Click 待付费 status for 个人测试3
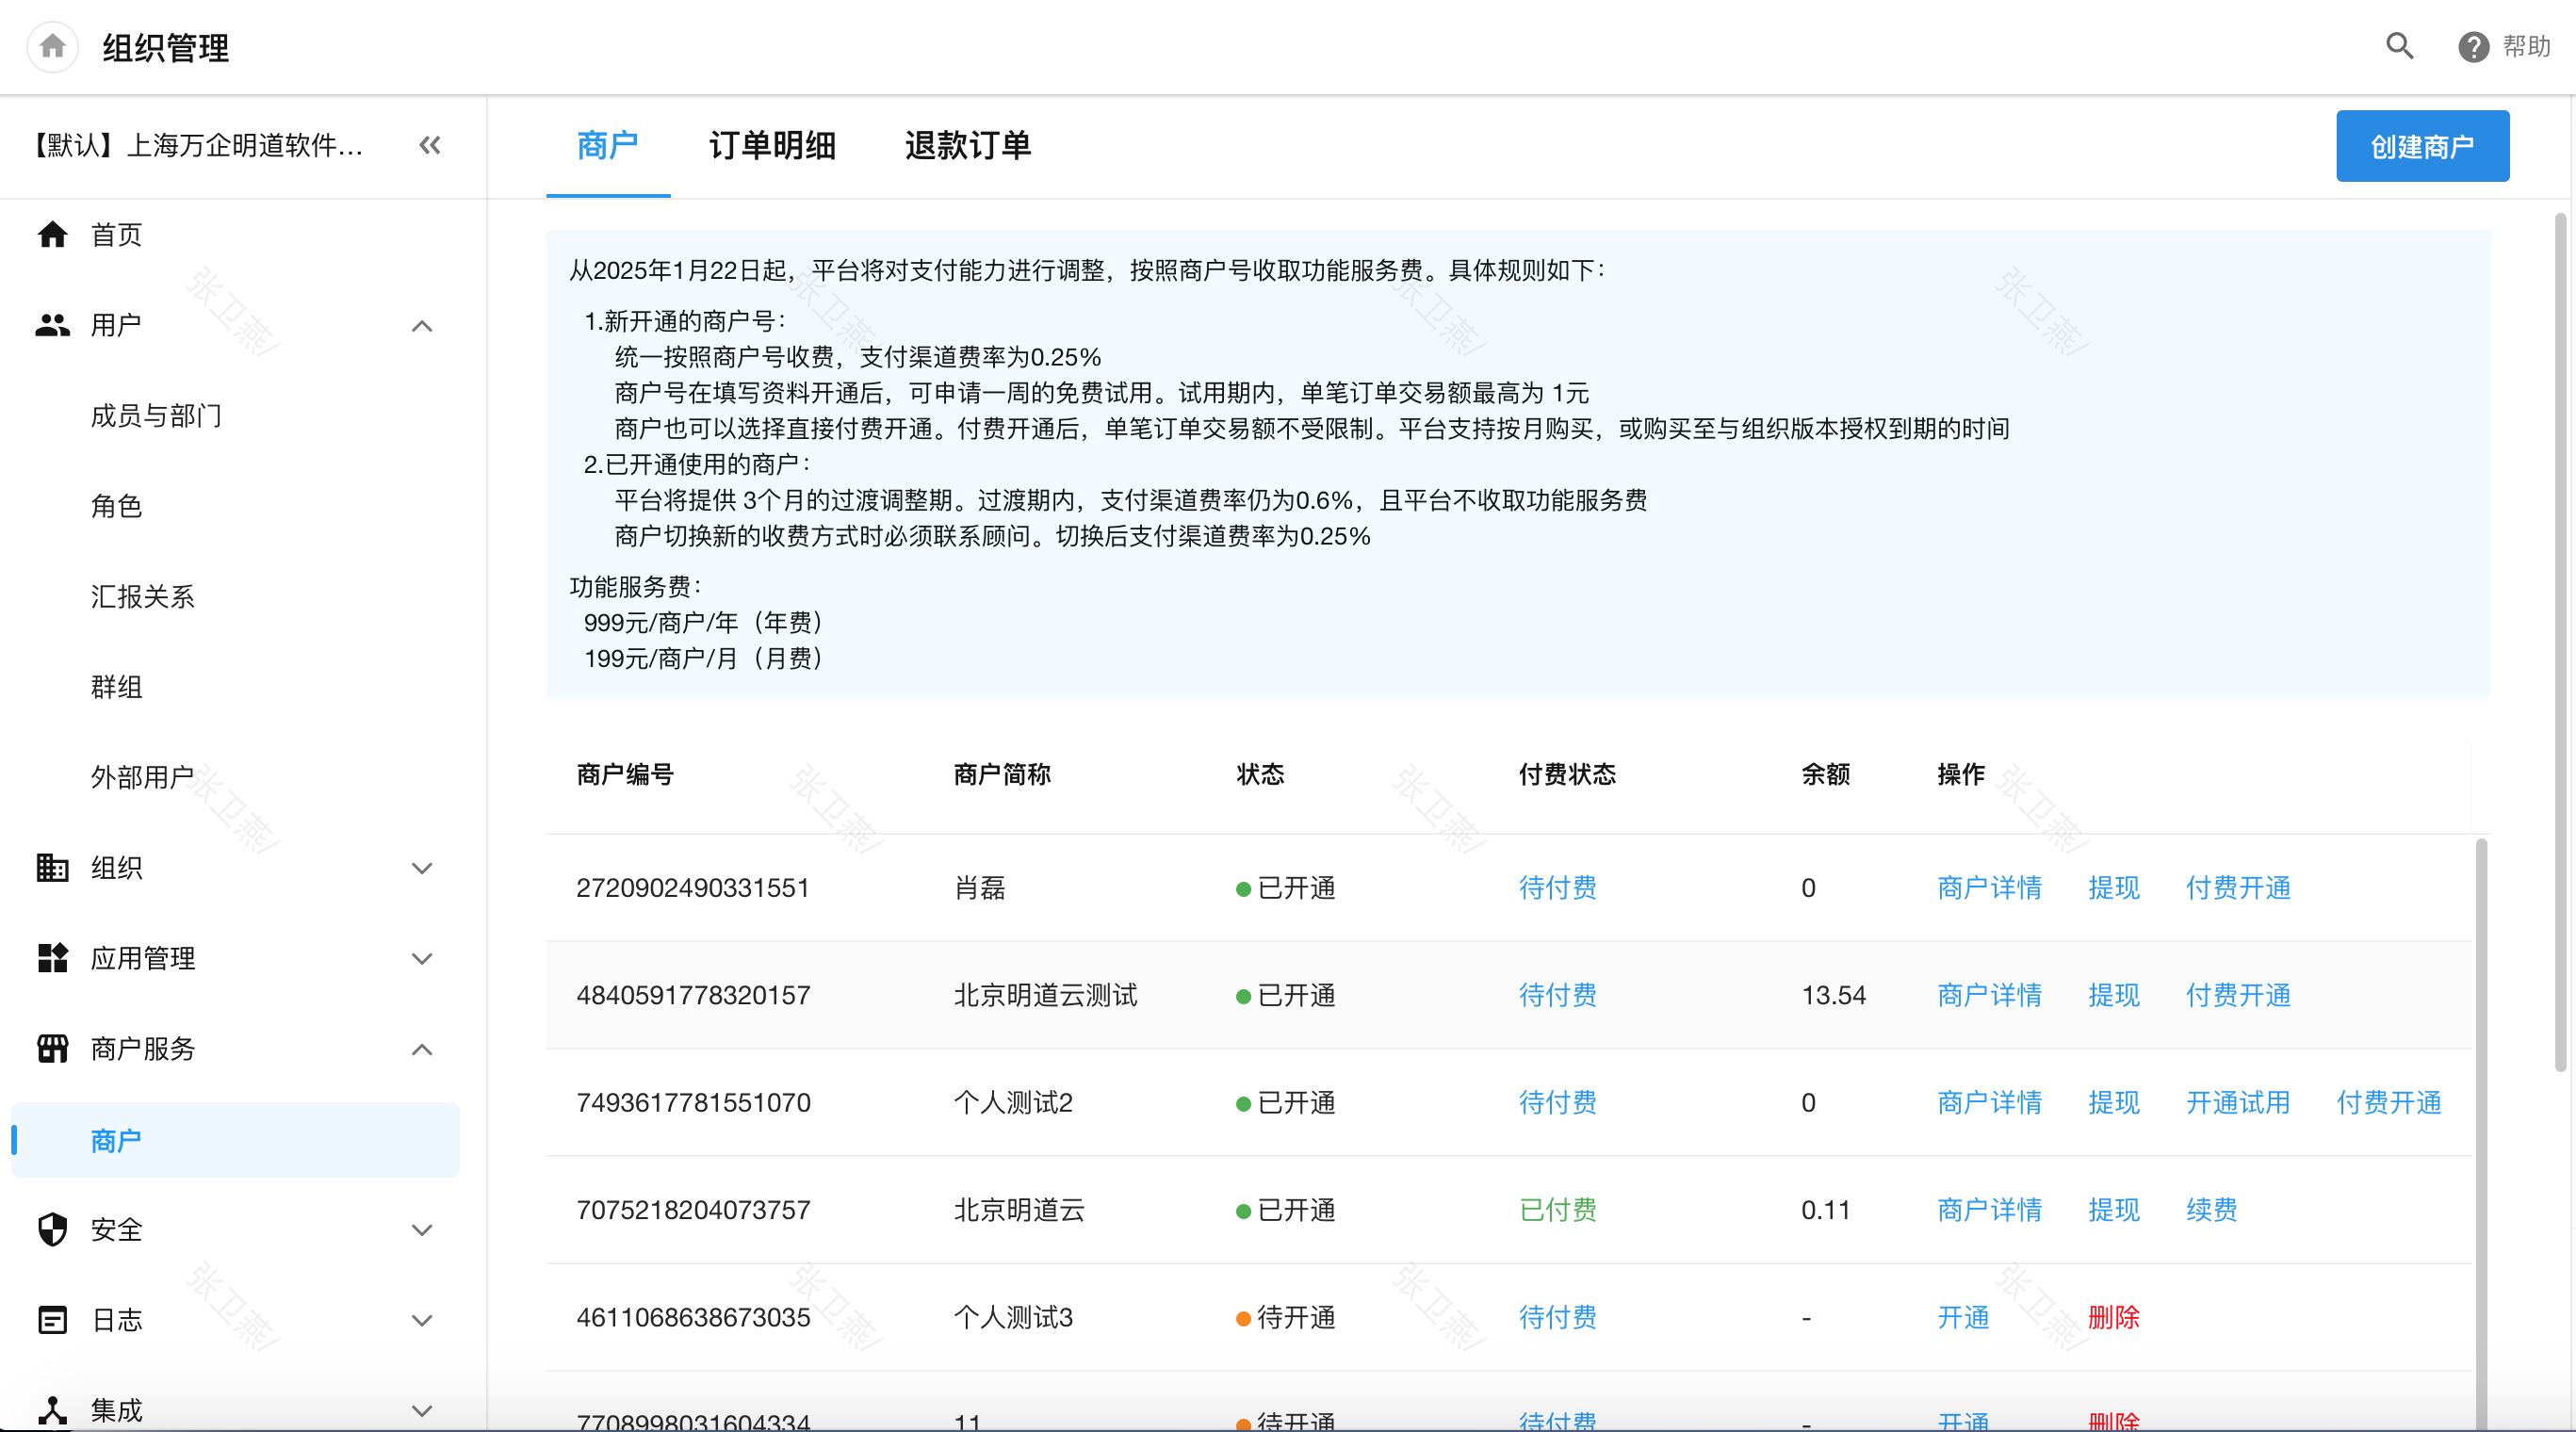This screenshot has width=2576, height=1432. [x=1557, y=1317]
